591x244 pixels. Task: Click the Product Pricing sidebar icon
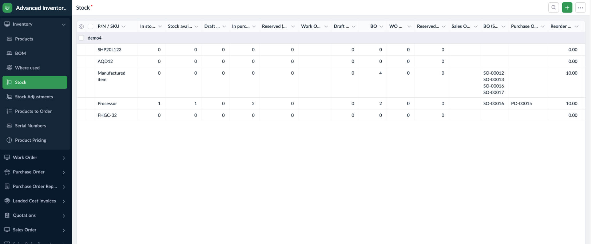[9, 140]
